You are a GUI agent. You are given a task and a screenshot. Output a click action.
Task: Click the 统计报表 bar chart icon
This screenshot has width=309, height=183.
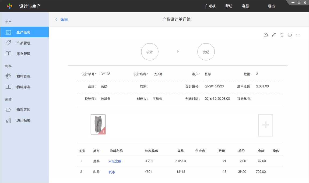8,120
